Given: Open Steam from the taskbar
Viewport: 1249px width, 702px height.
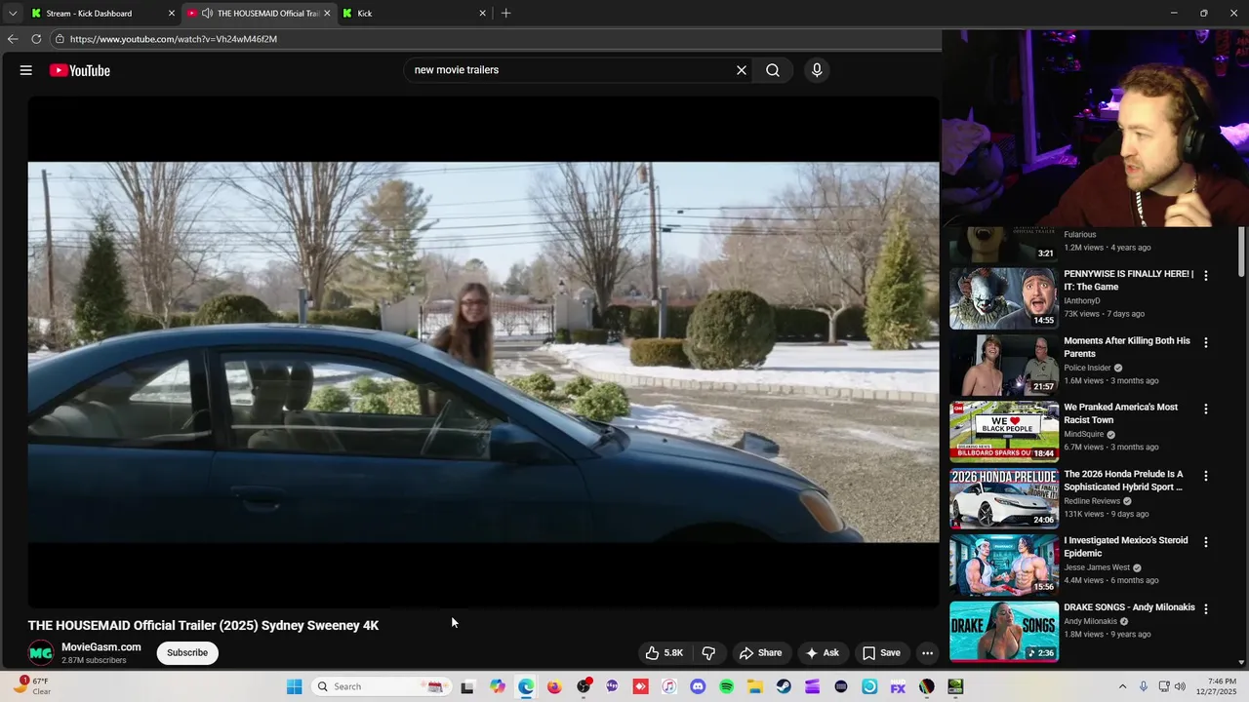Looking at the screenshot, I should tap(784, 686).
